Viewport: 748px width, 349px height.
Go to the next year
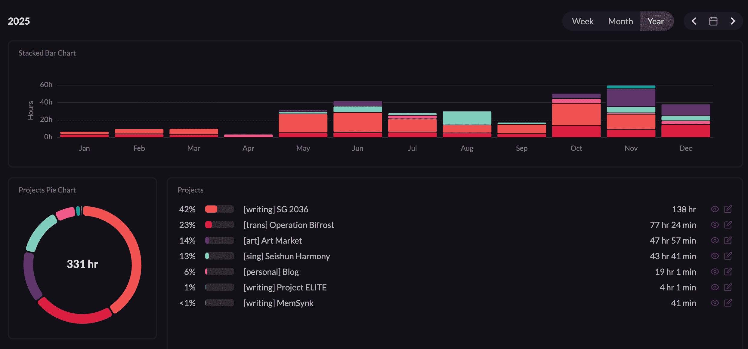point(733,21)
